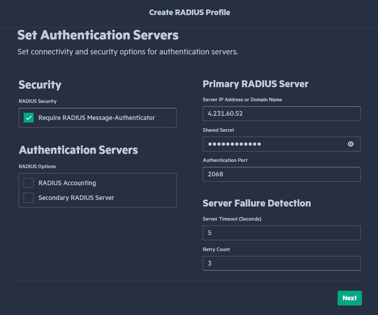Focus the Authentication Port field
The image size is (378, 315).
pos(282,174)
